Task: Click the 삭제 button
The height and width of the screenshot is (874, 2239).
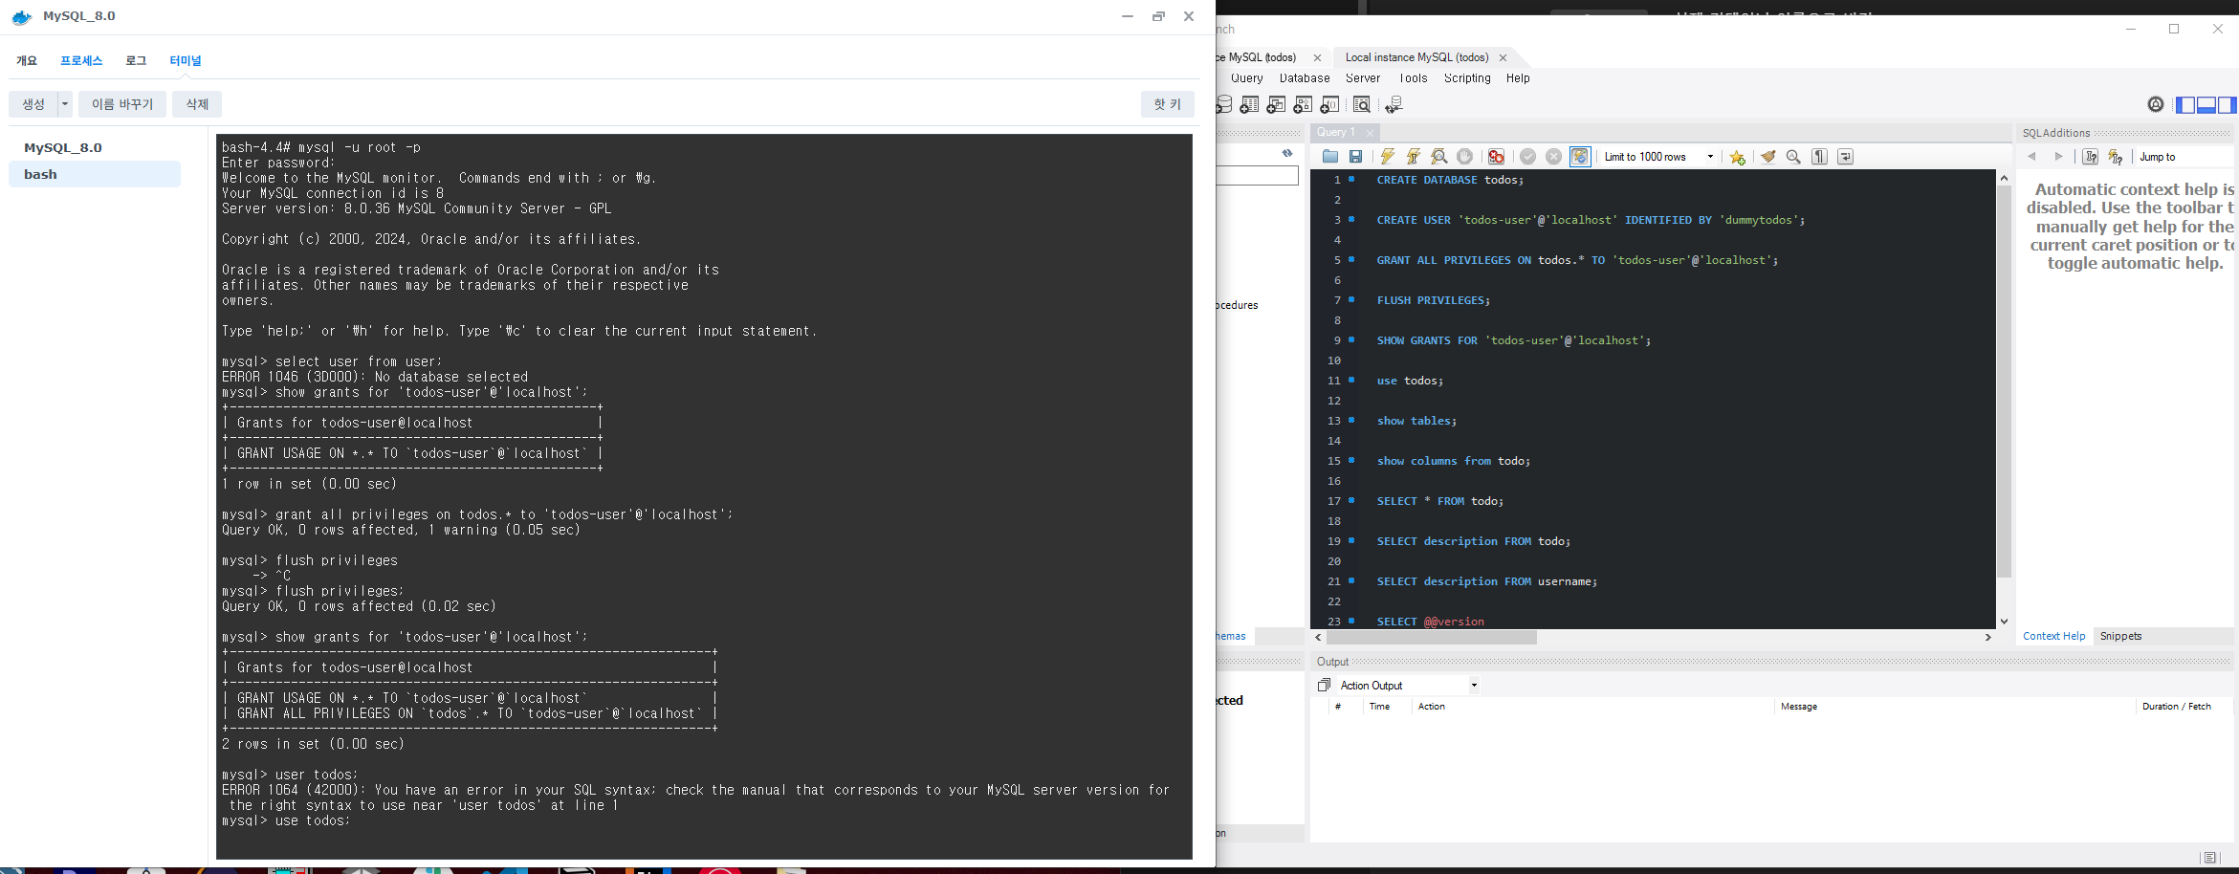Action: pyautogui.click(x=197, y=104)
